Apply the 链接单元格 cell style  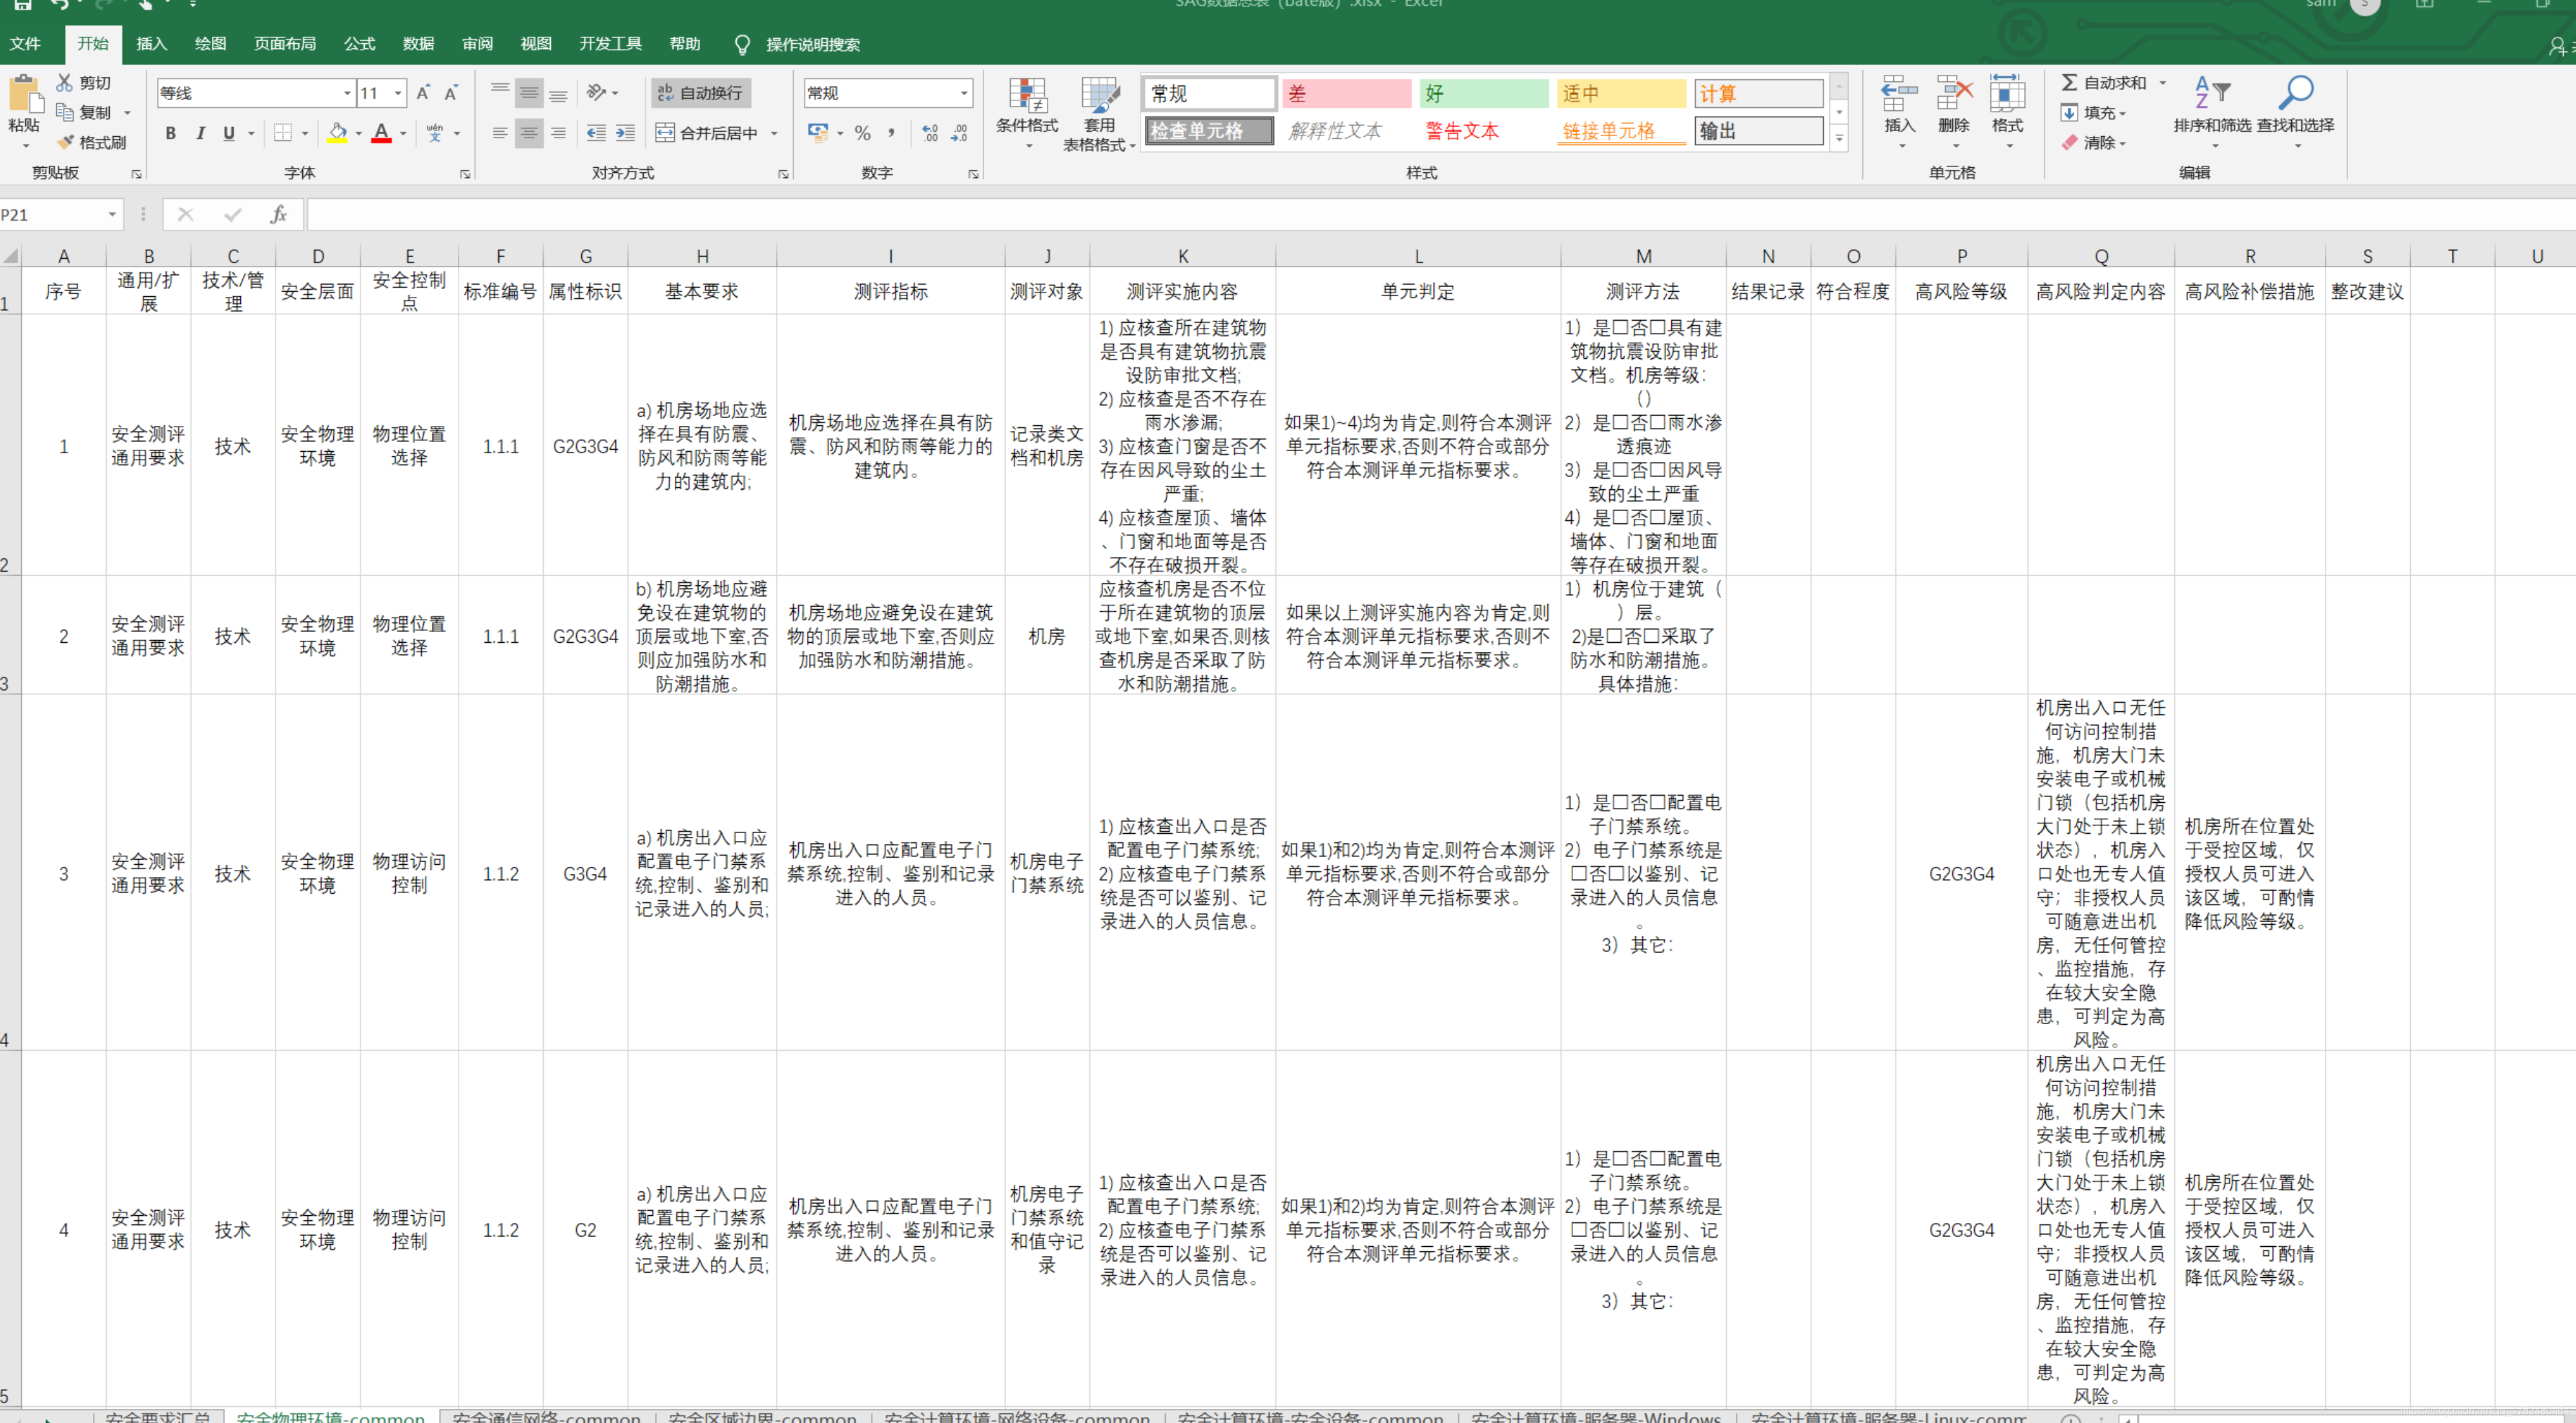[1621, 131]
